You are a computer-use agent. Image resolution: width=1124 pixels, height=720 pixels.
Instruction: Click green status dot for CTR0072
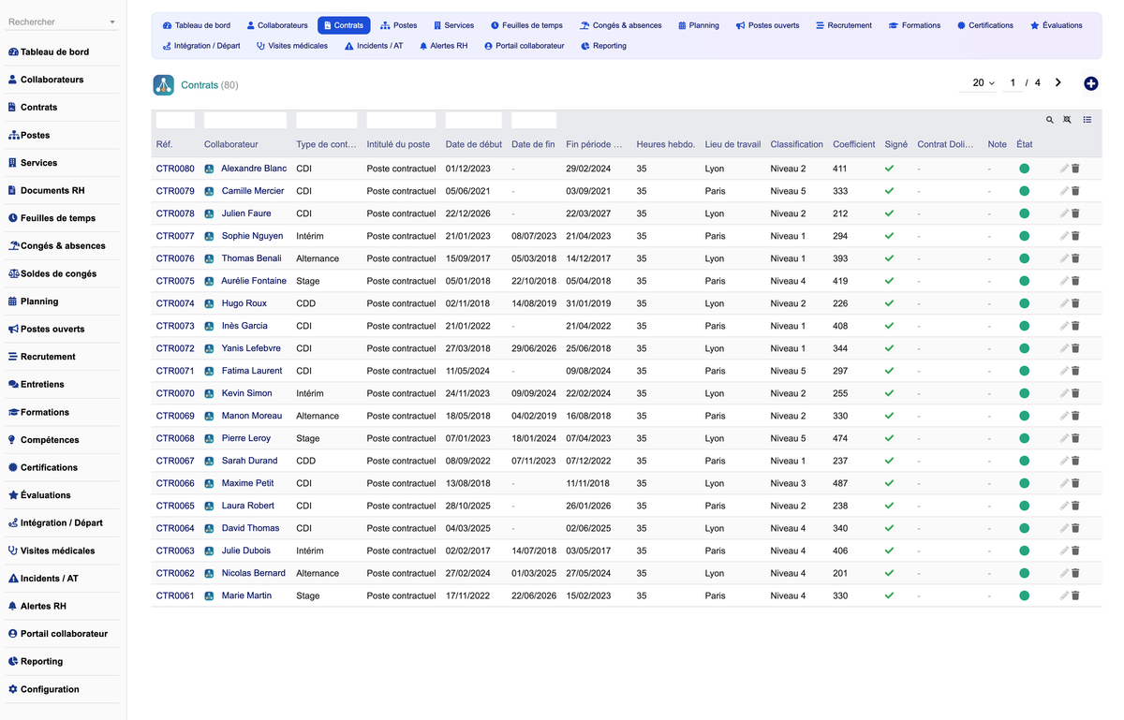pyautogui.click(x=1024, y=348)
